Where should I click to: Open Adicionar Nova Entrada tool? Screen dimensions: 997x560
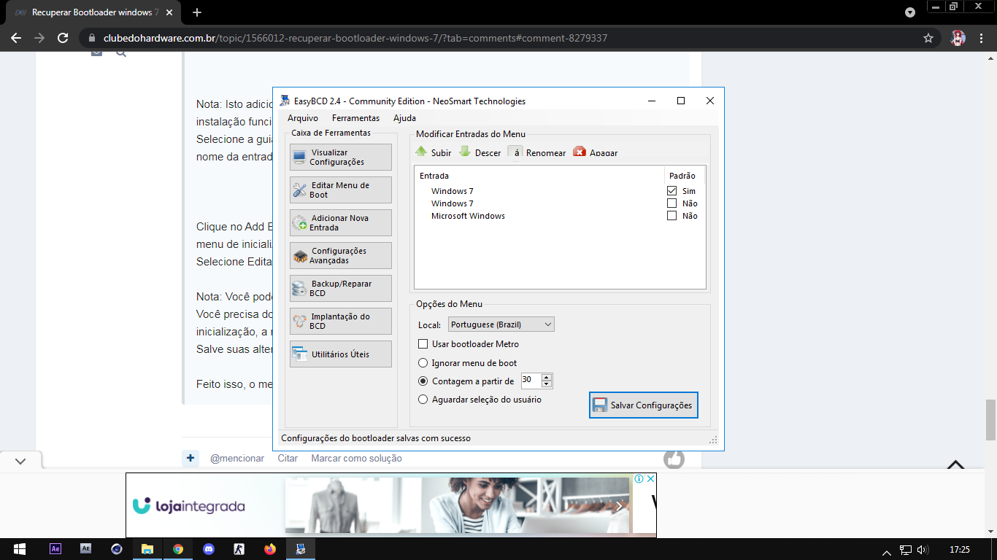coord(340,223)
